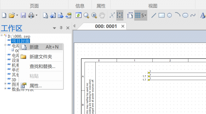Choose 属性... from context menu
Image resolution: width=206 pixels, height=114 pixels.
pyautogui.click(x=41, y=86)
